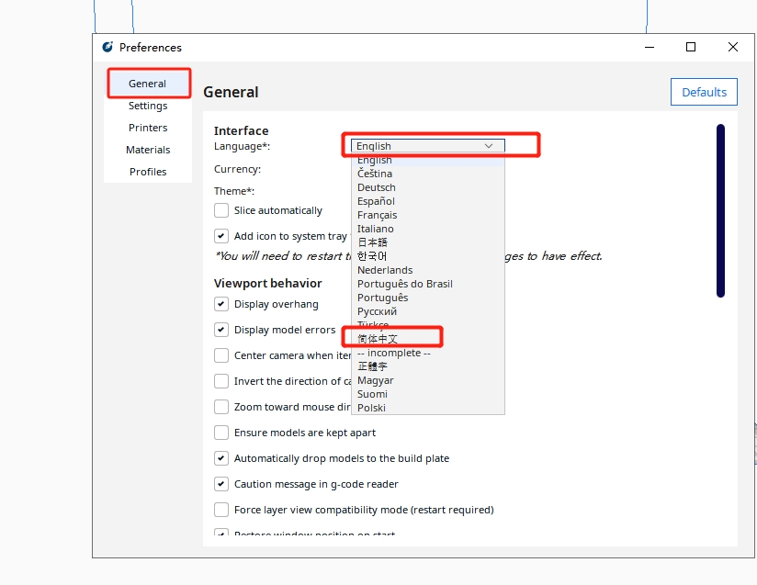This screenshot has height=585, width=757.
Task: Select Polski language option
Action: pos(371,408)
